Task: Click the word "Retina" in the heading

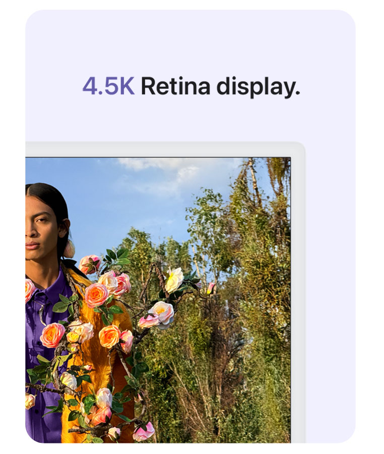Action: [x=175, y=86]
